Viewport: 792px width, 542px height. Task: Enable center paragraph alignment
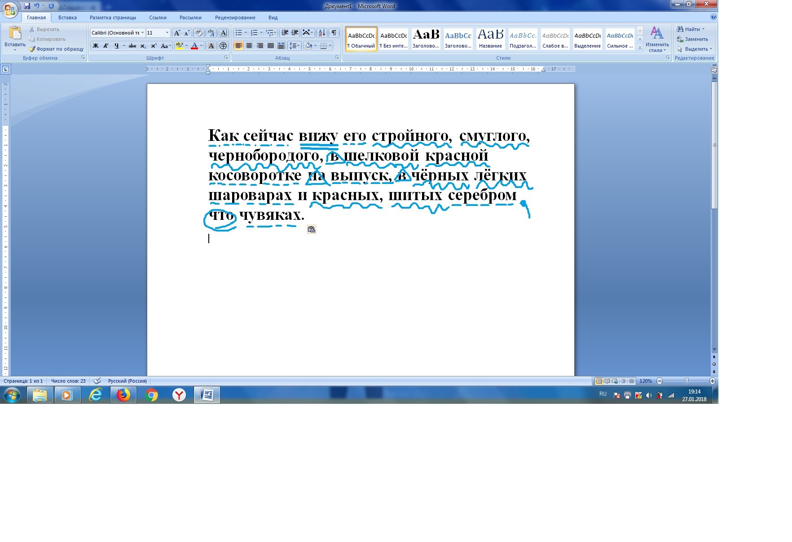point(249,46)
